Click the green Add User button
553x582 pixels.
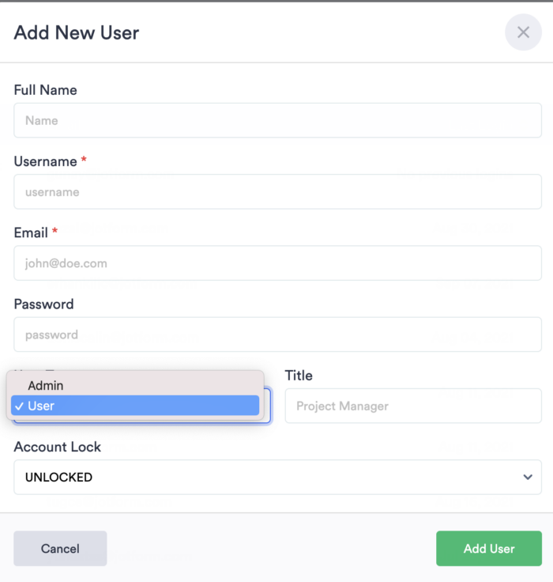coord(488,549)
